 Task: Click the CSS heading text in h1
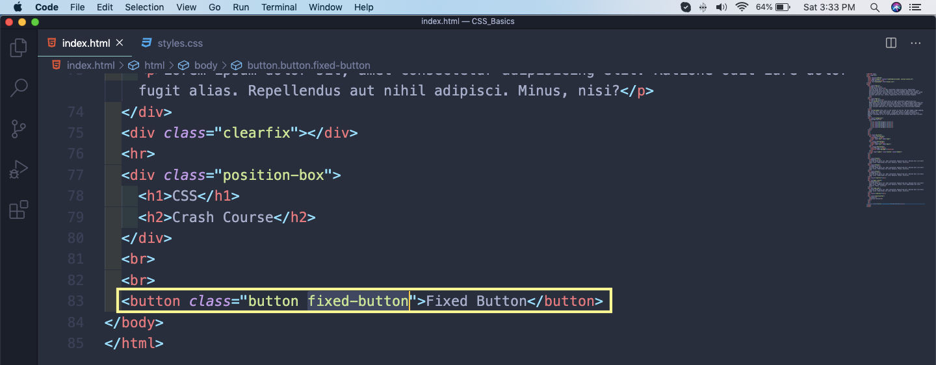(x=185, y=195)
